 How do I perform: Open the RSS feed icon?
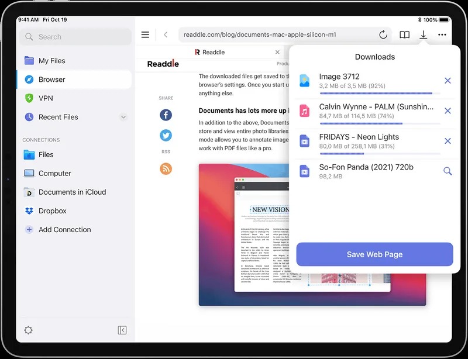[166, 169]
